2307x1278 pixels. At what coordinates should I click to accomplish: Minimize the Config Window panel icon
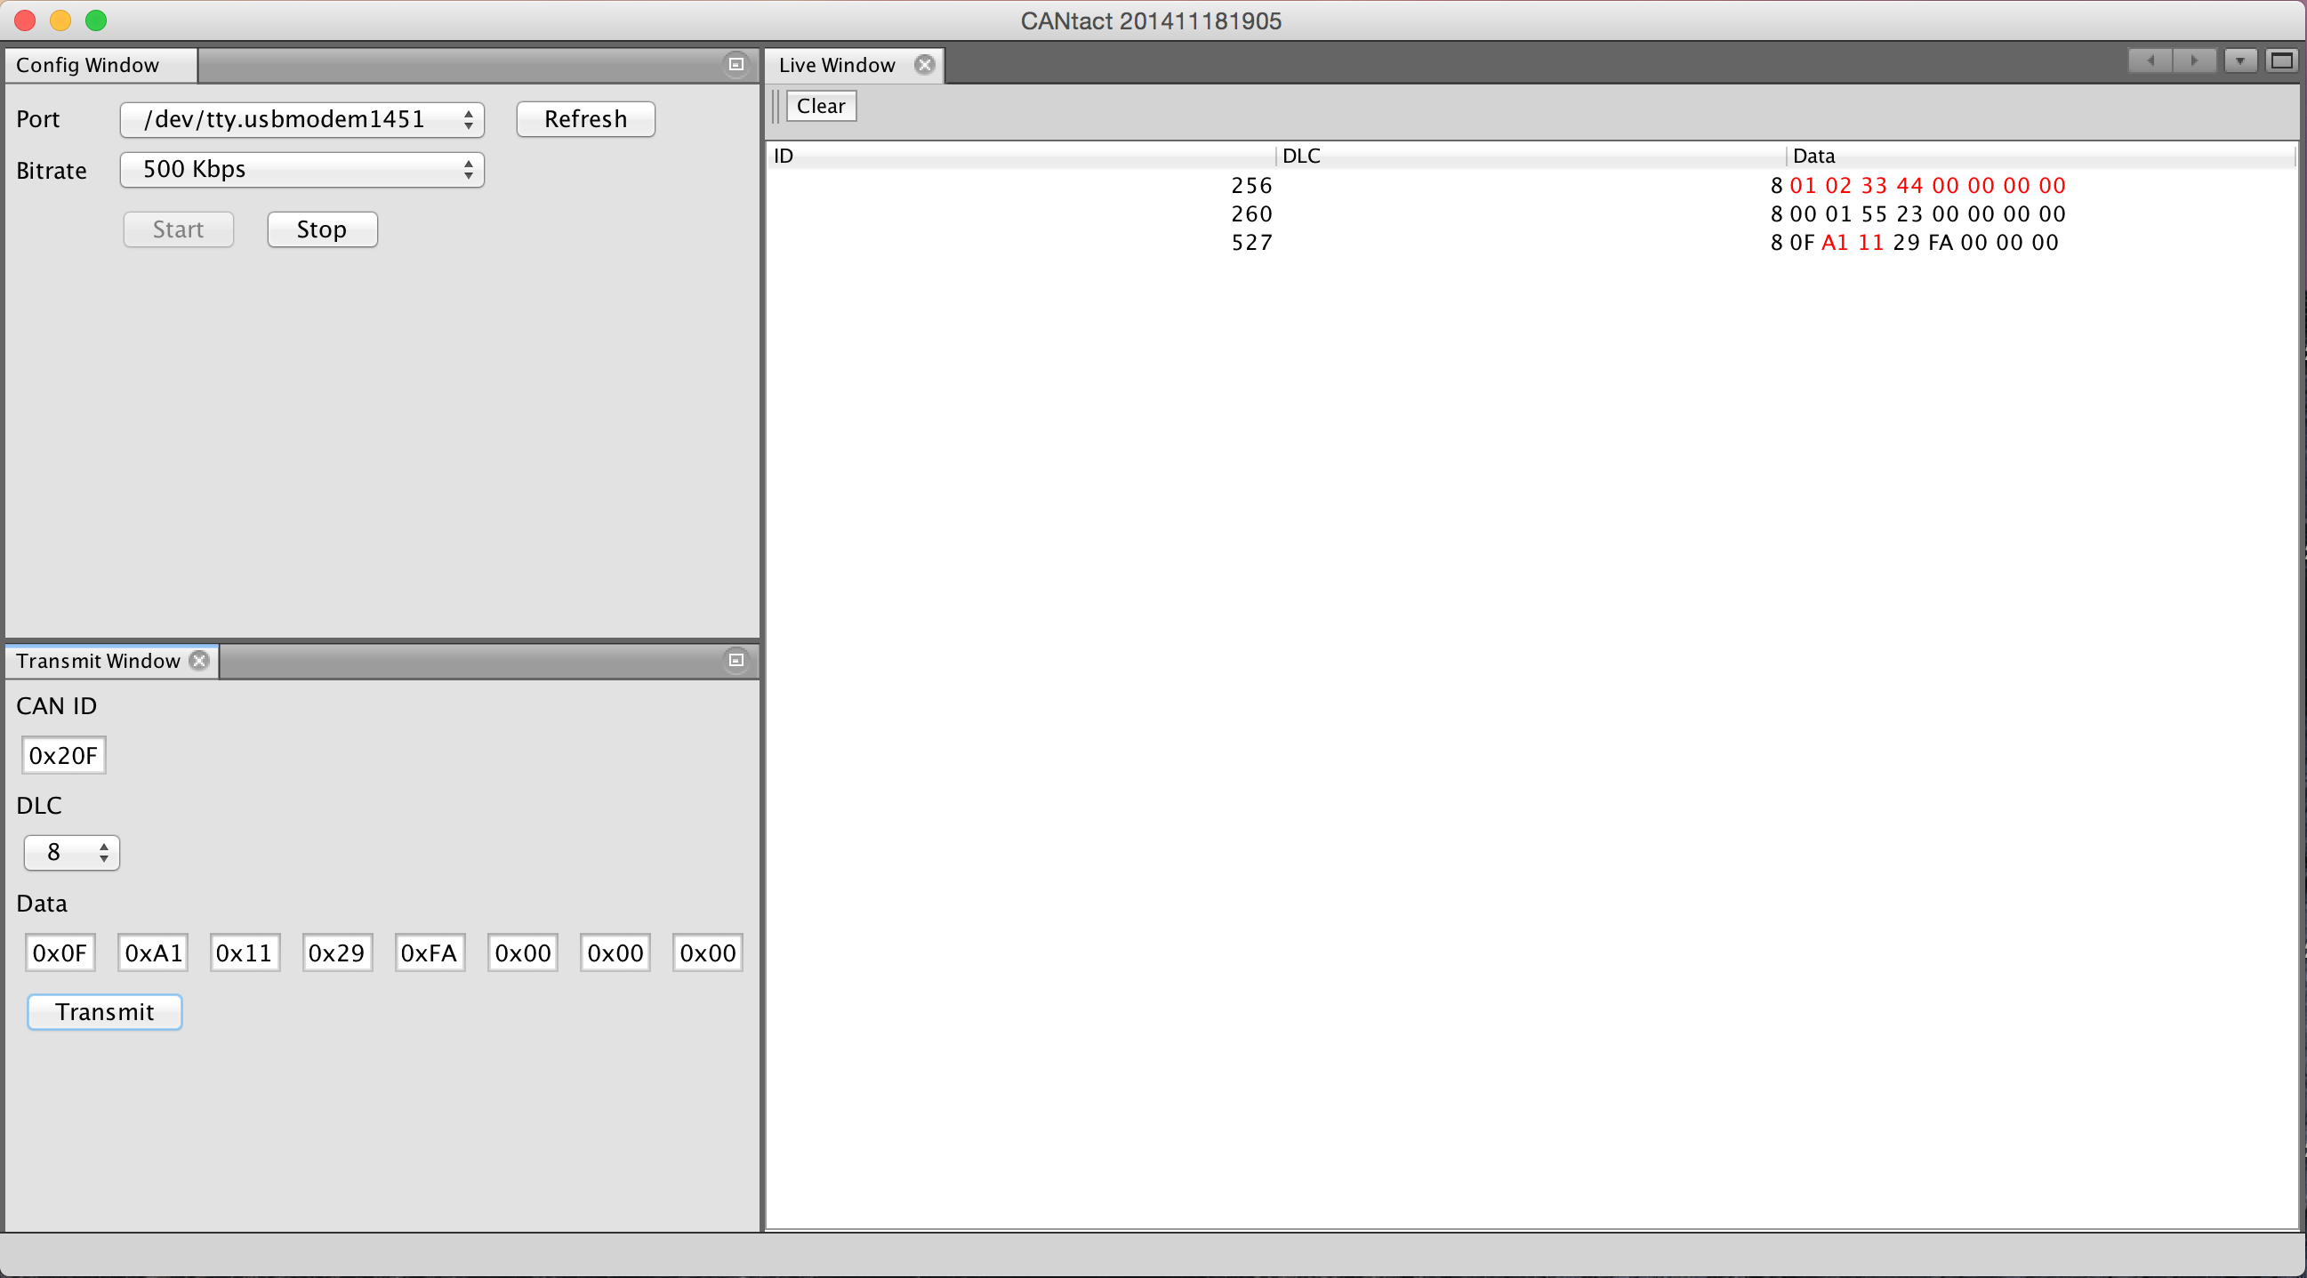[736, 65]
